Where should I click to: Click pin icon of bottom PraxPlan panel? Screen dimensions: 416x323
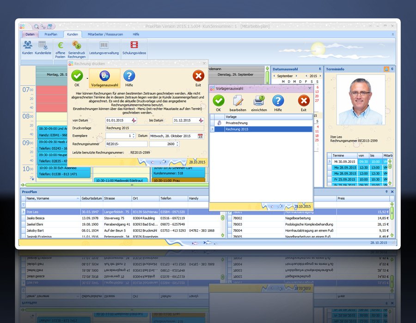coord(386,191)
